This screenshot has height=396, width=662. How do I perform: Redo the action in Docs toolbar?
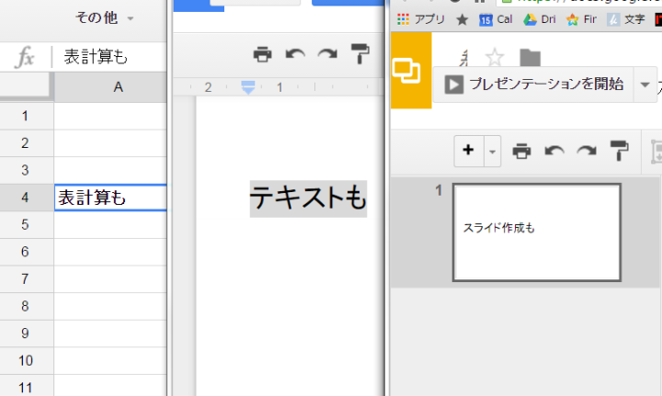[327, 55]
